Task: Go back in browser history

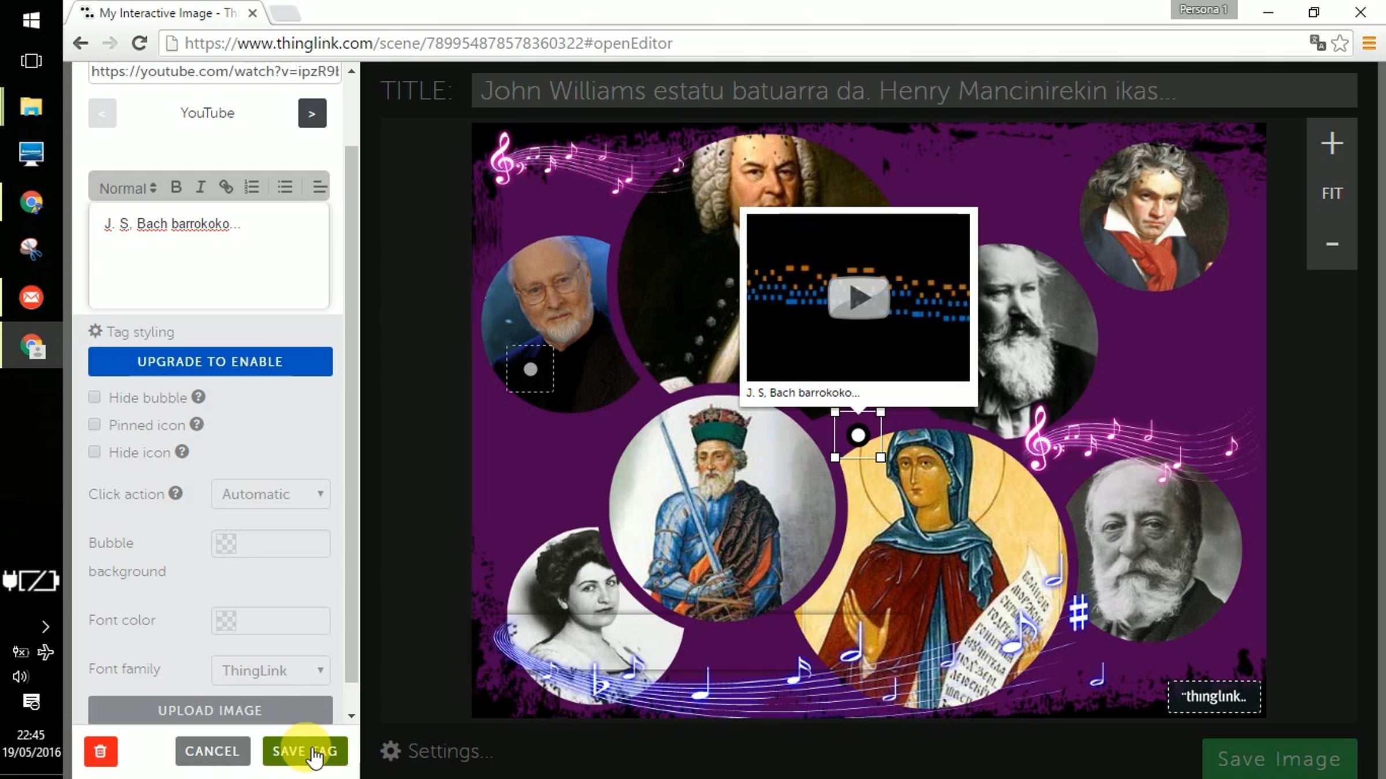Action: click(x=80, y=43)
